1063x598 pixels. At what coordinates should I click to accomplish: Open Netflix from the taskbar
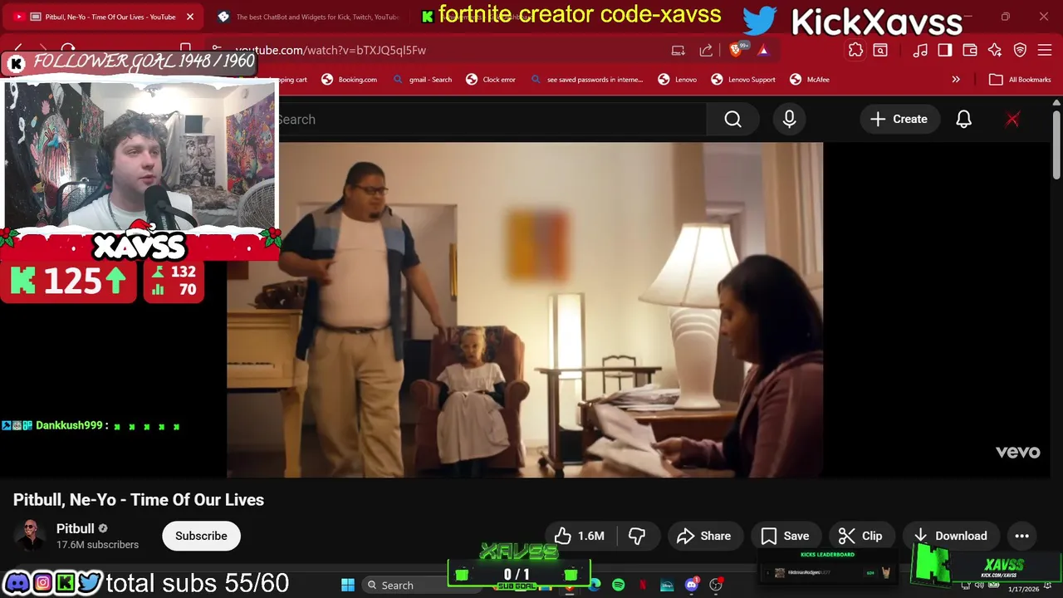[x=642, y=585]
